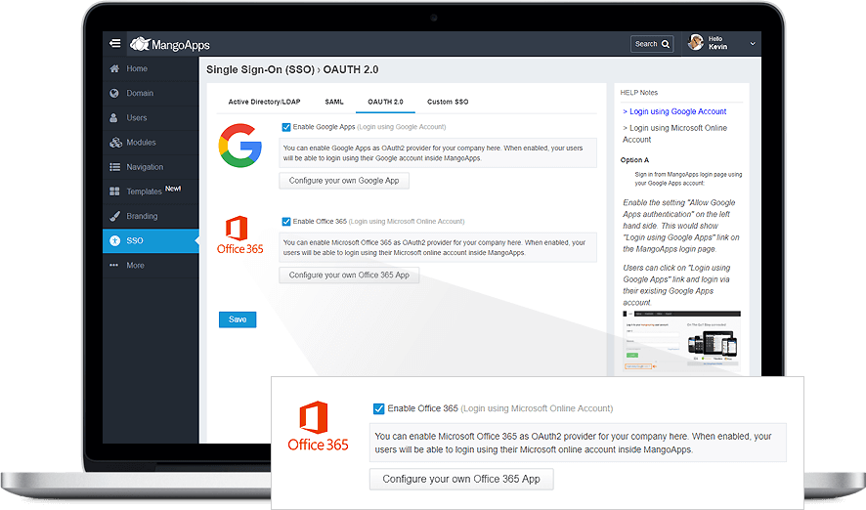The height and width of the screenshot is (510, 866).
Task: Click the Home sidebar icon
Action: pos(114,68)
